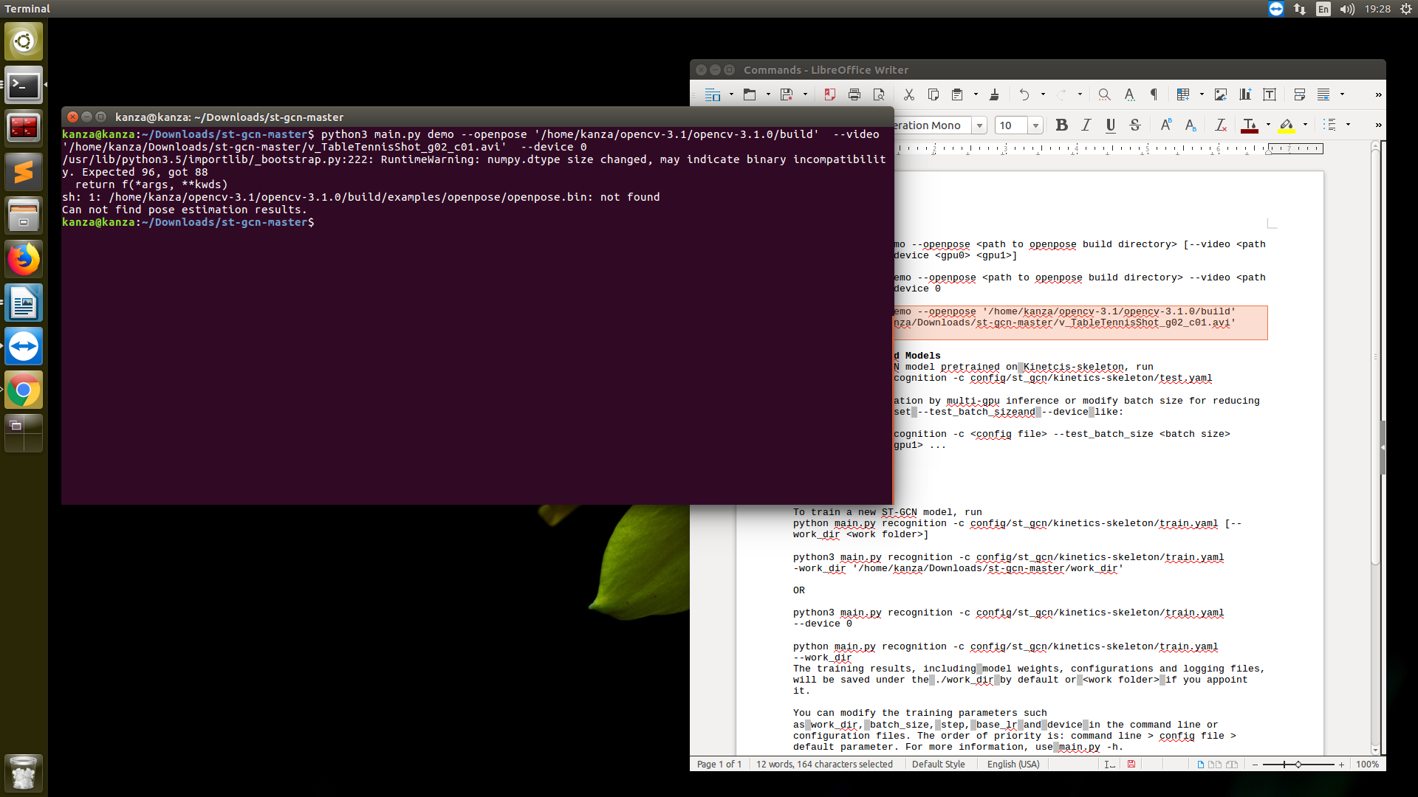Viewport: 1418px width, 797px height.
Task: Click the Clone Formatting paintbrush icon
Action: pos(994,94)
